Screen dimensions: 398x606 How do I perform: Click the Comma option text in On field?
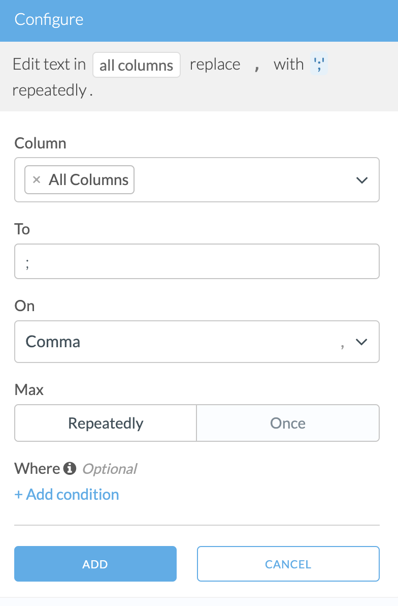pyautogui.click(x=53, y=342)
